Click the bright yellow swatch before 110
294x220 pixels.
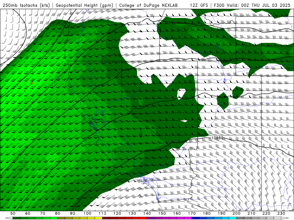tap(98, 218)
